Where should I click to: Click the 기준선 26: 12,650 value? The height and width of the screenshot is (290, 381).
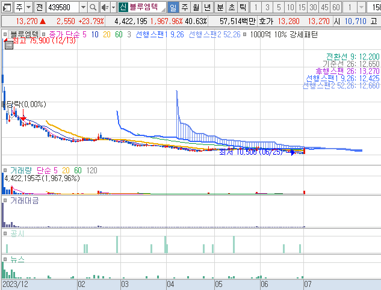coord(351,64)
